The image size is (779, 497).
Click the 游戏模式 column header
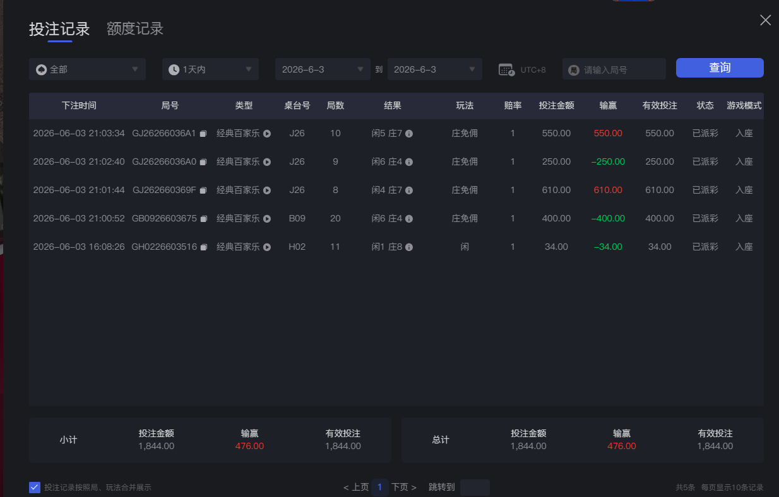click(744, 105)
